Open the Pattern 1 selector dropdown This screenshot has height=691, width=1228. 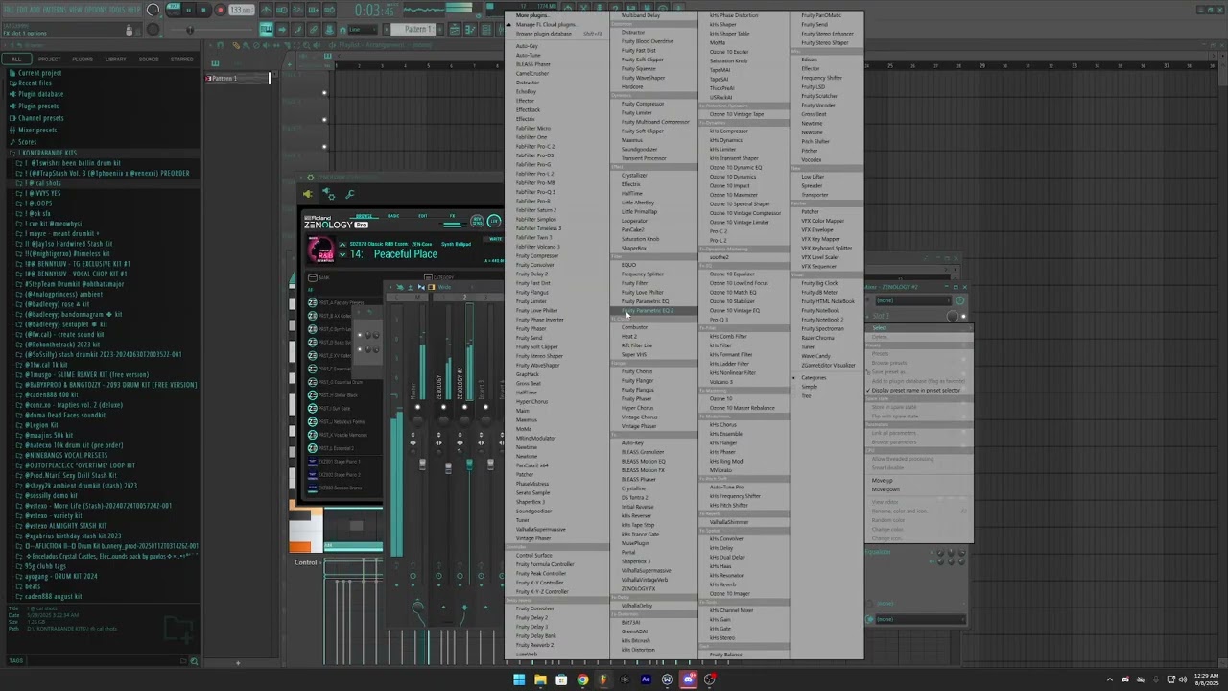pos(413,29)
